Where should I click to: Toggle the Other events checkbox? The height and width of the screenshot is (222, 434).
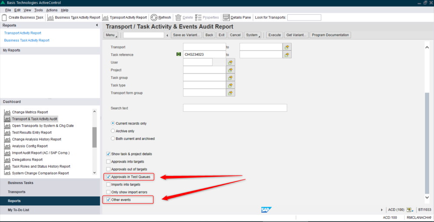(108, 199)
